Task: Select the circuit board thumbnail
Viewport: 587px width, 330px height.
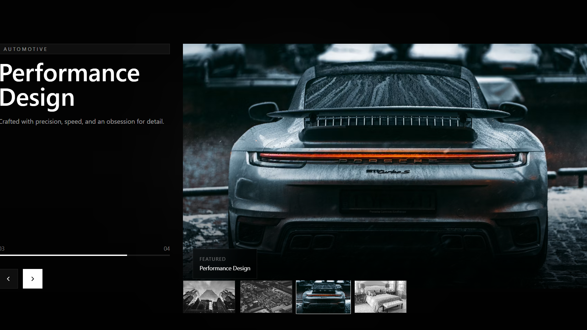Action: click(266, 297)
